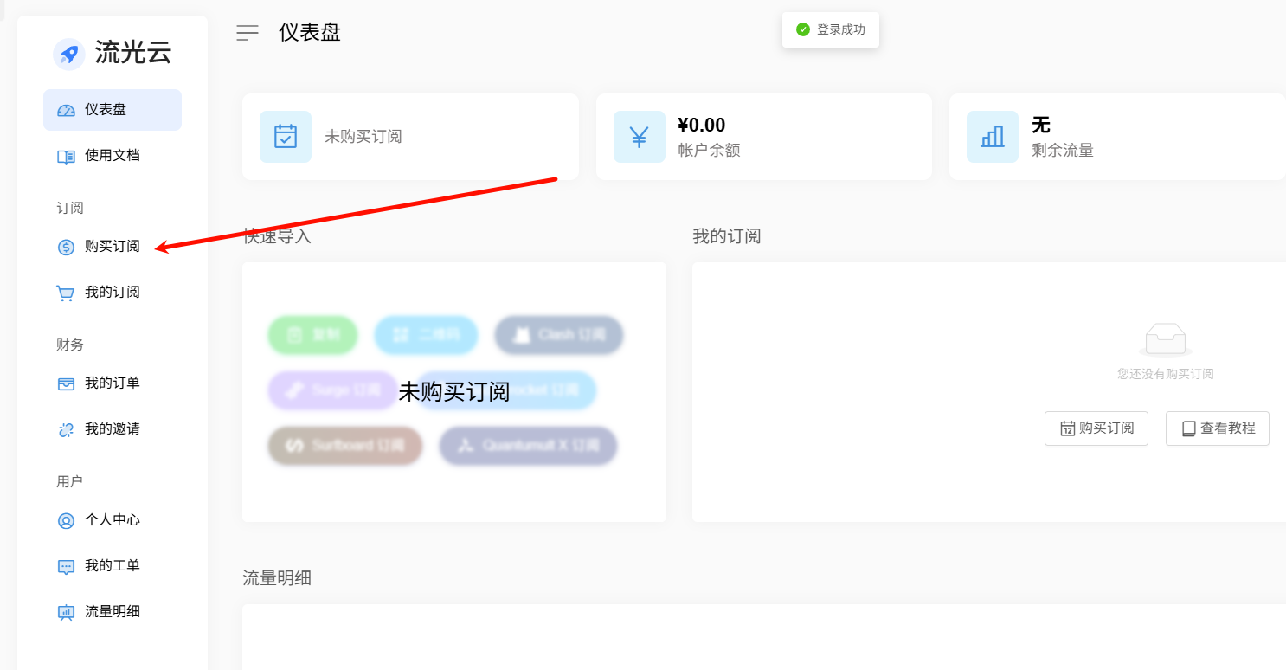Image resolution: width=1286 pixels, height=670 pixels.
Task: Click the 流光云 rocket logo icon
Action: (68, 54)
